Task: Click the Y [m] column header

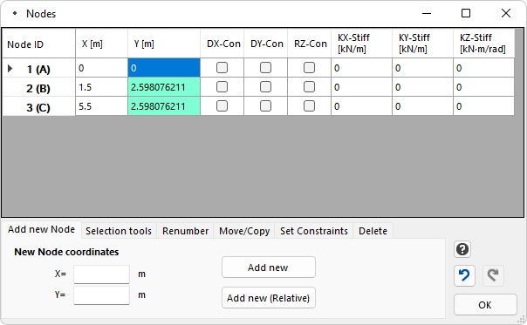Action: coord(164,44)
